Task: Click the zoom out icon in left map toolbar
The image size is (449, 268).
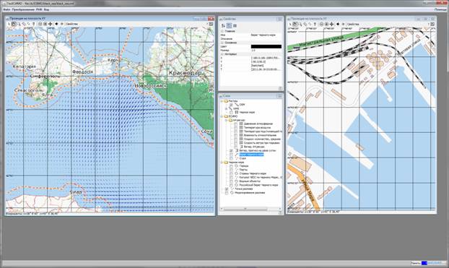Action: tap(40, 24)
